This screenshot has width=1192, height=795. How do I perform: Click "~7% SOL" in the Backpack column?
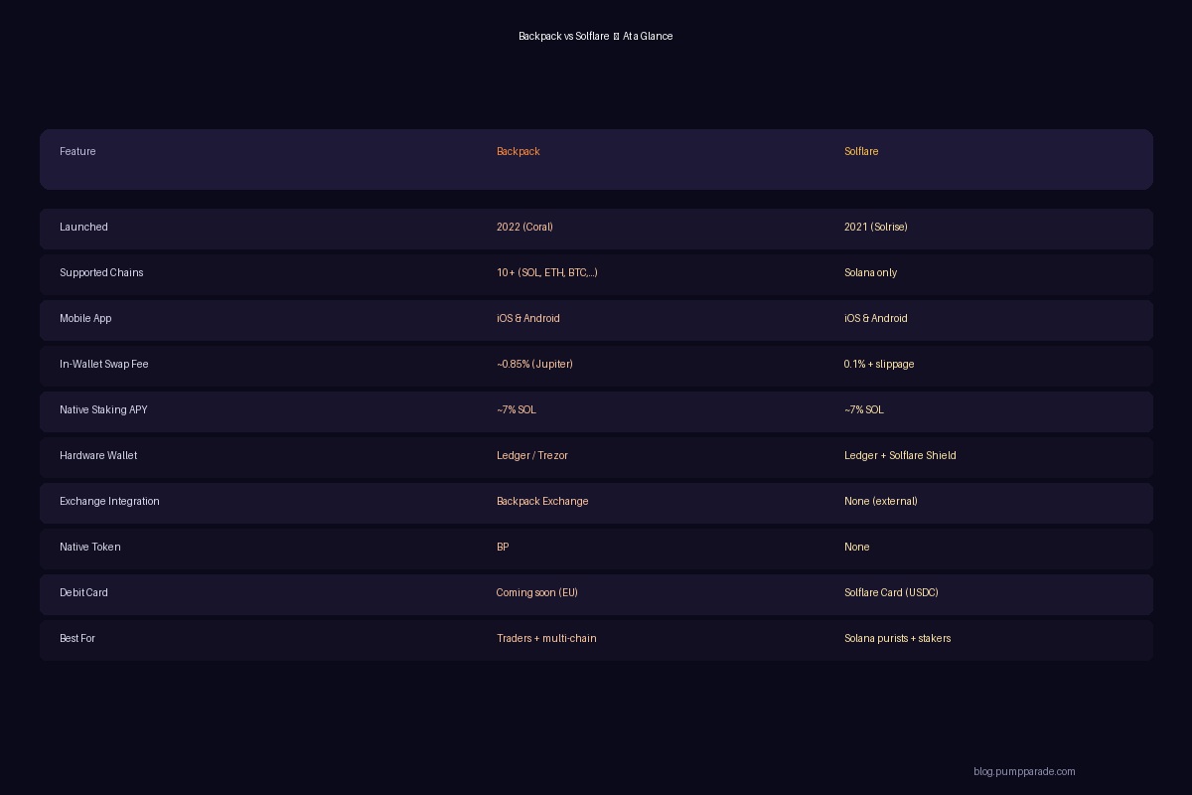tap(516, 409)
